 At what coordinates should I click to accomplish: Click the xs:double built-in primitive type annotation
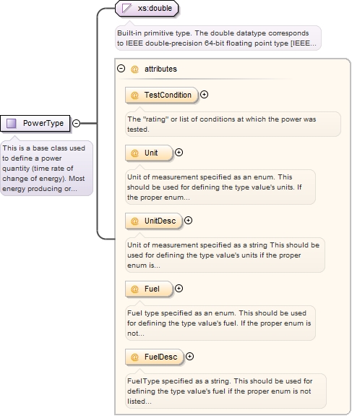(x=218, y=38)
